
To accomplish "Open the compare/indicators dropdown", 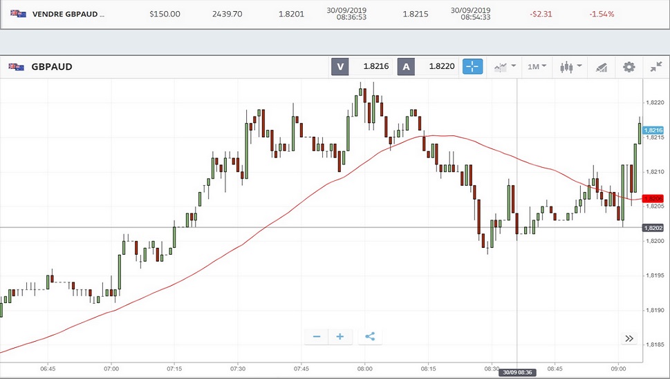I will click(505, 66).
